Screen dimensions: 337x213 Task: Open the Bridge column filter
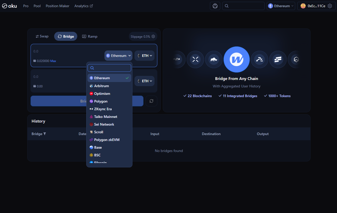(x=45, y=134)
